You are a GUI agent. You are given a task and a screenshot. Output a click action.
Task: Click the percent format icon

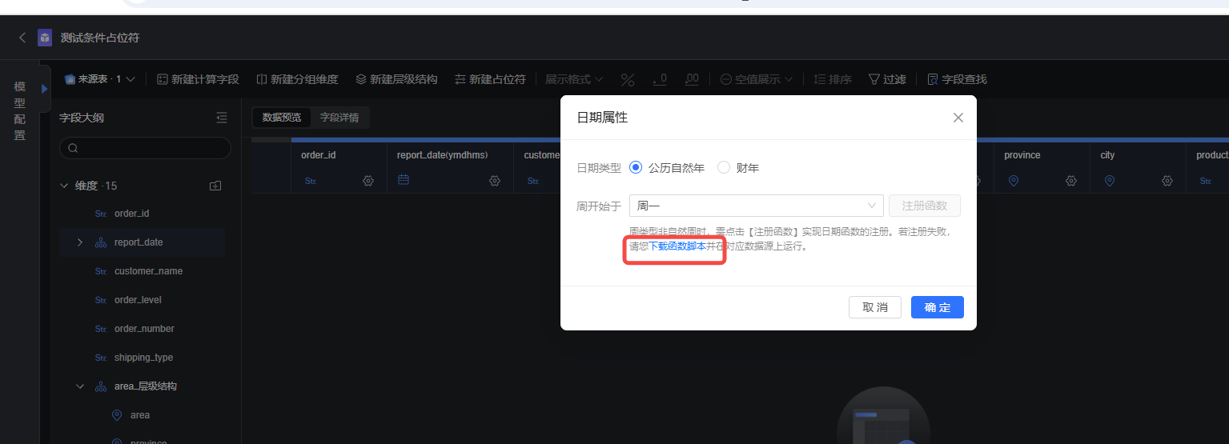(x=628, y=79)
